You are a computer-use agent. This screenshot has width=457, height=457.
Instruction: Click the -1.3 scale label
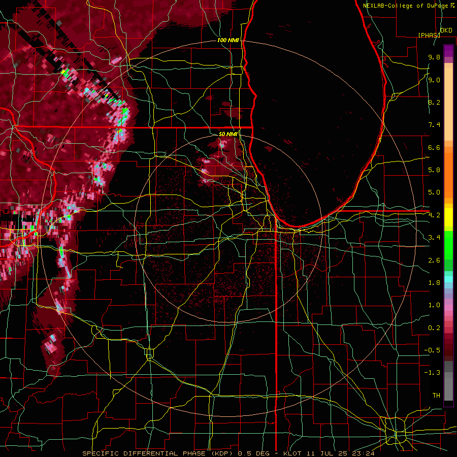(x=432, y=373)
